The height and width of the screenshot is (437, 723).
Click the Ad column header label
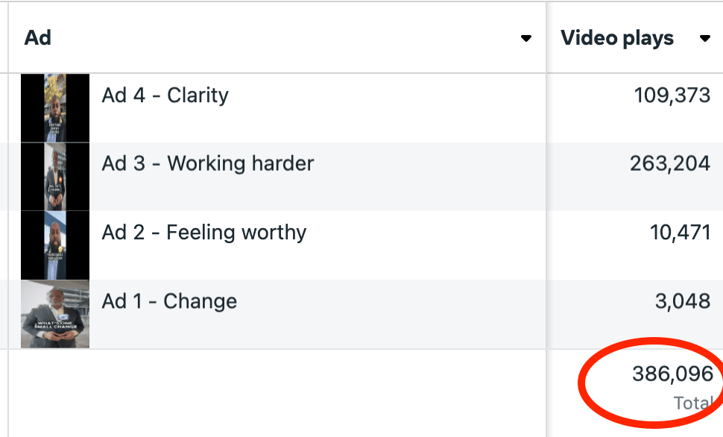point(38,38)
